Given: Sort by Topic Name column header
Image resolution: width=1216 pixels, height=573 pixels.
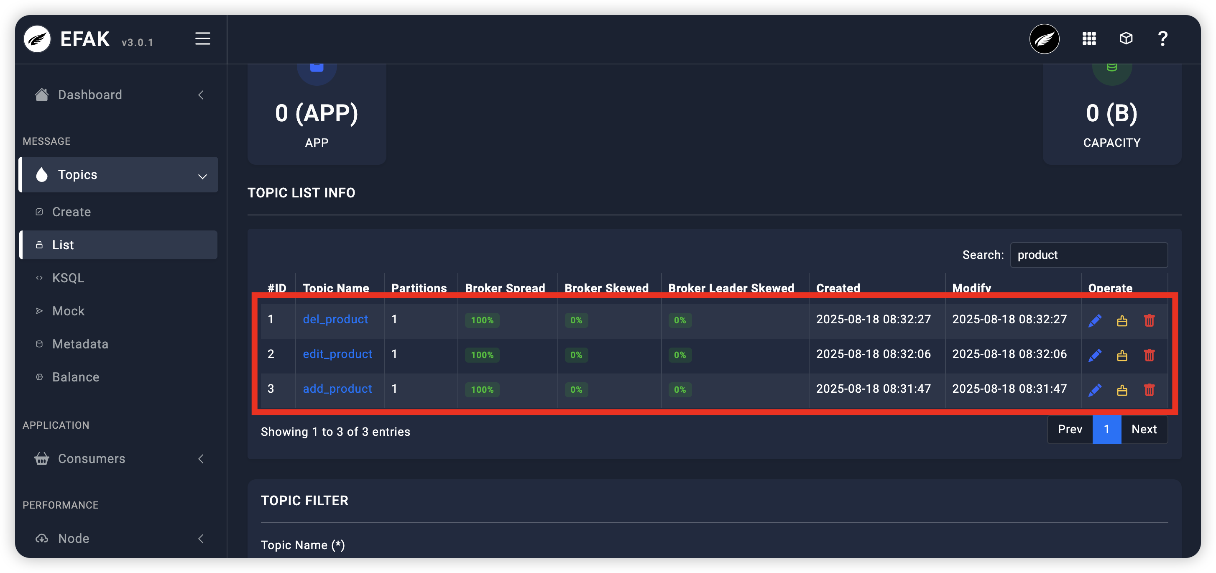Looking at the screenshot, I should 336,288.
